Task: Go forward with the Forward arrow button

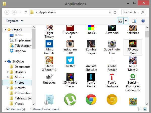Action: click(14, 12)
